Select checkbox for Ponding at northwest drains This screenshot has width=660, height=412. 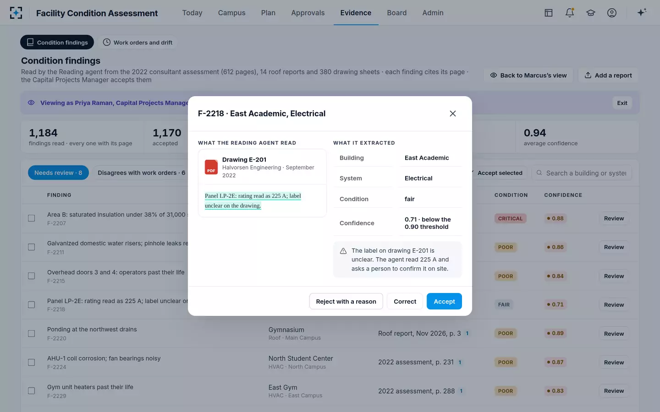(32, 334)
